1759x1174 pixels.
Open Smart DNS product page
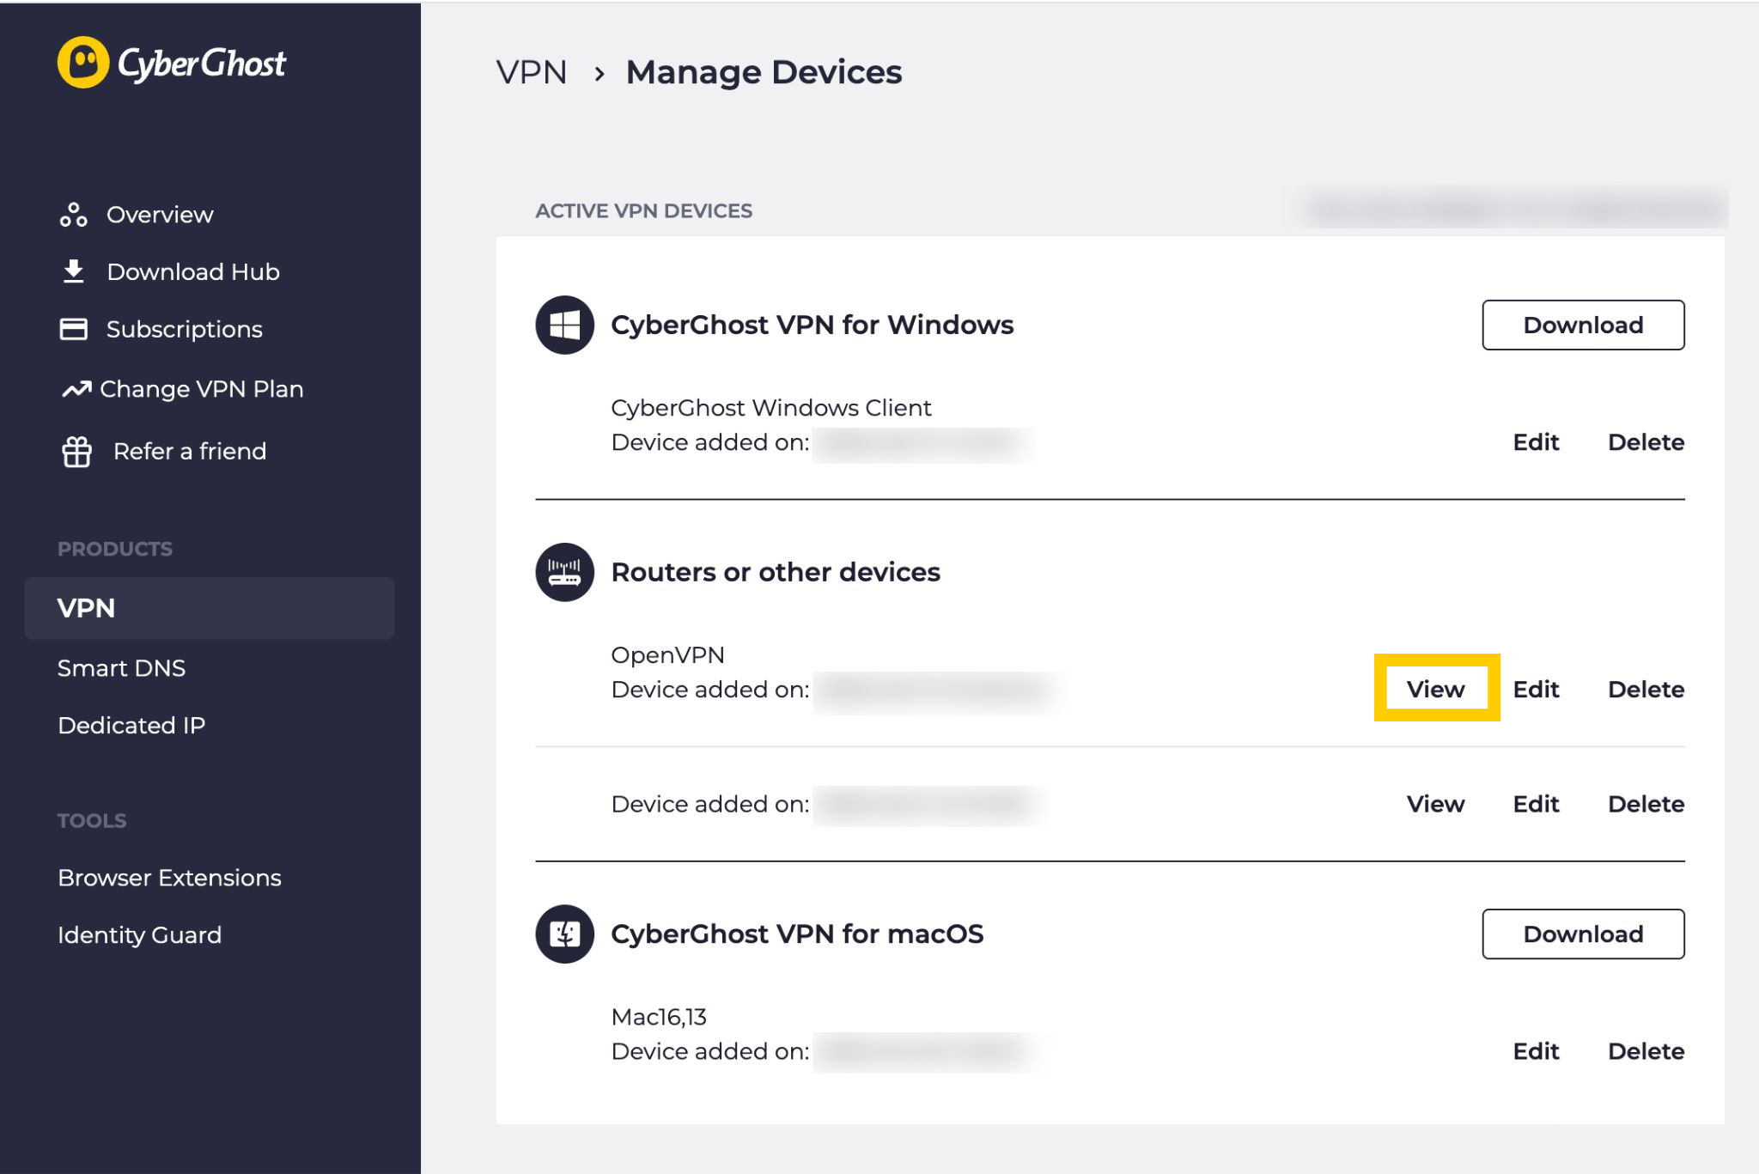coord(121,668)
